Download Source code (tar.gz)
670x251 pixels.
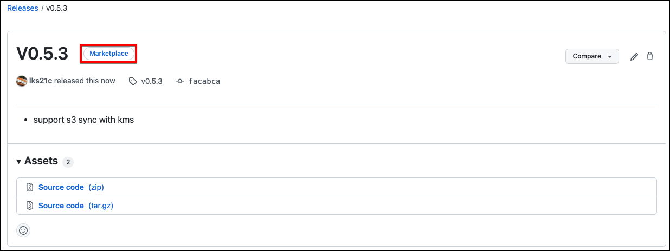[76, 206]
